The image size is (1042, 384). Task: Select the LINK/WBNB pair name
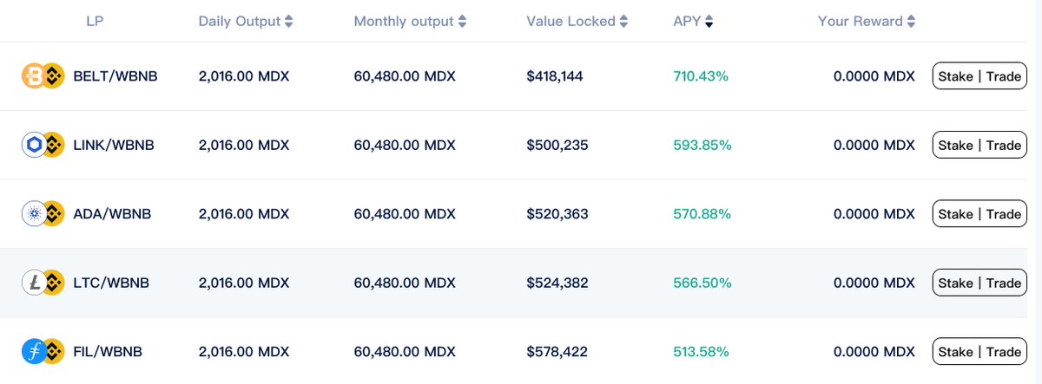coord(114,145)
